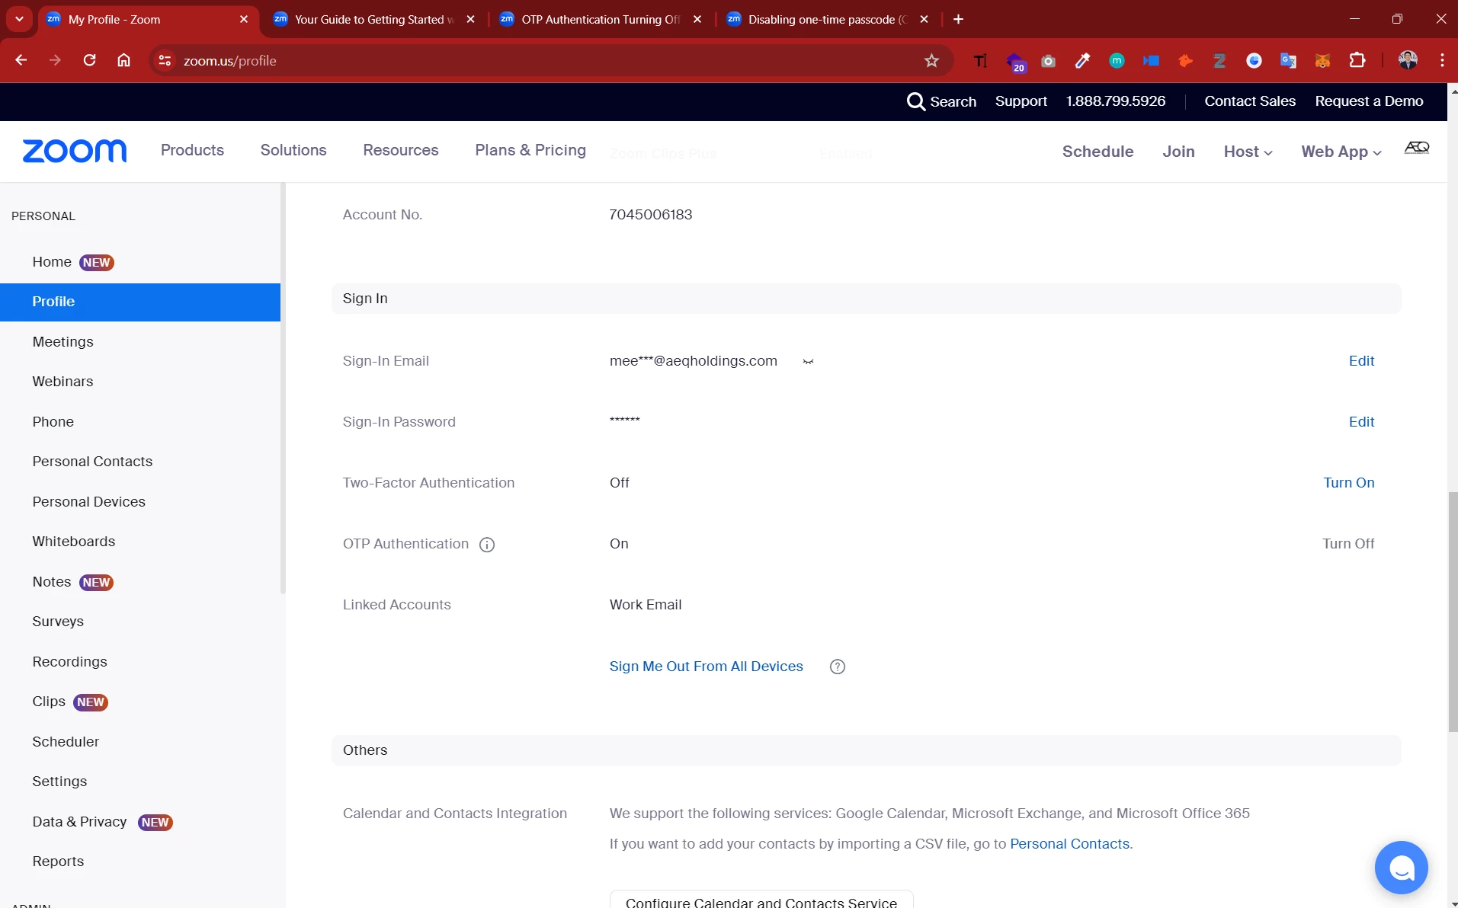Image resolution: width=1458 pixels, height=908 pixels.
Task: Expand the Web App dropdown menu
Action: click(1341, 152)
